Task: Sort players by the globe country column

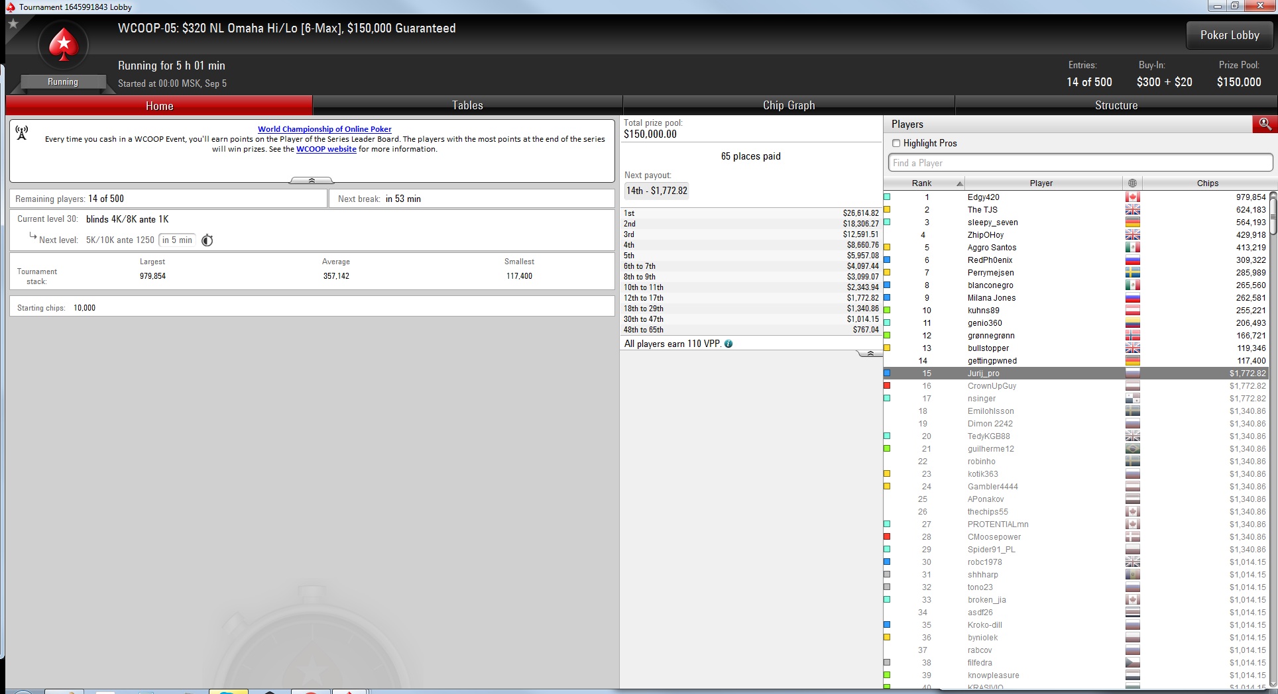Action: click(x=1132, y=183)
